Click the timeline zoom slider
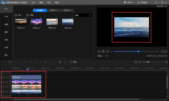Image resolution: width=169 pixels, height=101 pixels. click(x=153, y=62)
